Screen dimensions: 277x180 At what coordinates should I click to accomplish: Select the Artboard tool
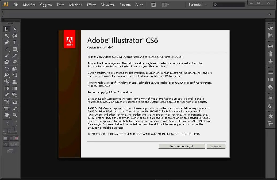6,109
